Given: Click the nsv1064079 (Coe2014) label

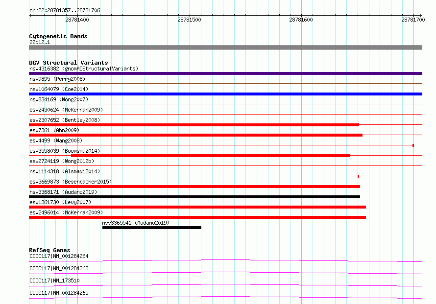Looking at the screenshot, I should [x=59, y=89].
